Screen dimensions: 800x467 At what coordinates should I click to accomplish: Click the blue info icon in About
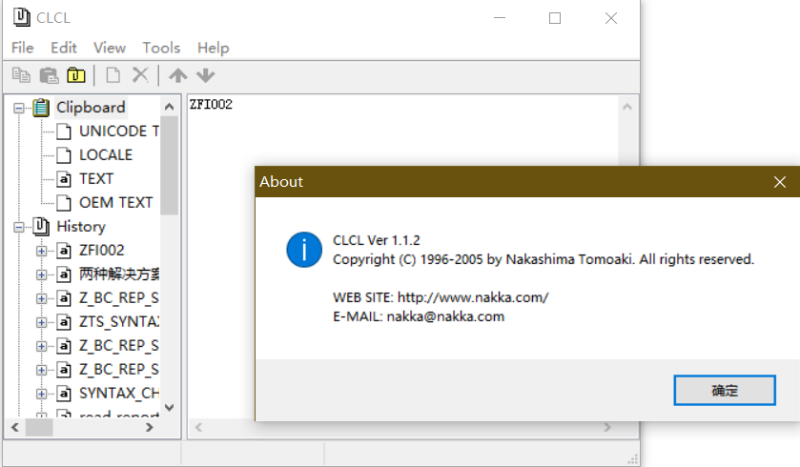point(304,250)
